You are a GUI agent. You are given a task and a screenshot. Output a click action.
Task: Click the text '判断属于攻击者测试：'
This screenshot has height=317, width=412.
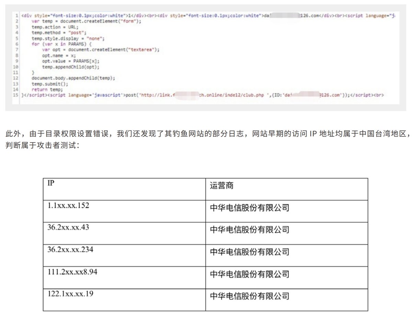pos(43,145)
